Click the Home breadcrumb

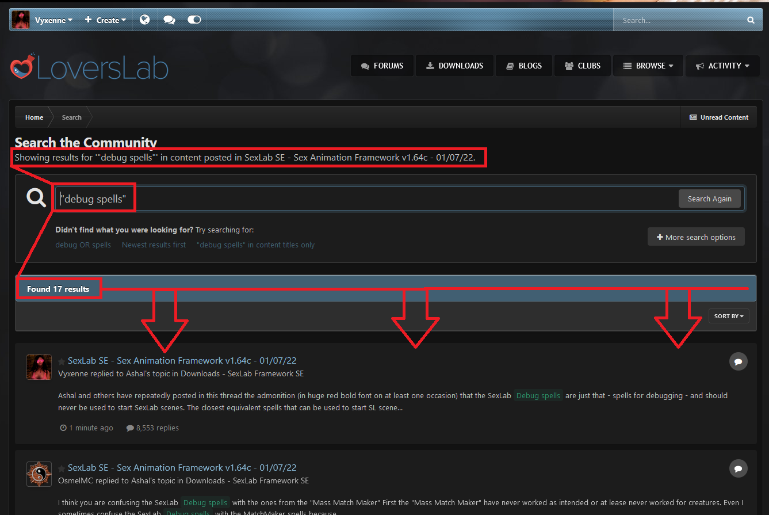(x=34, y=117)
